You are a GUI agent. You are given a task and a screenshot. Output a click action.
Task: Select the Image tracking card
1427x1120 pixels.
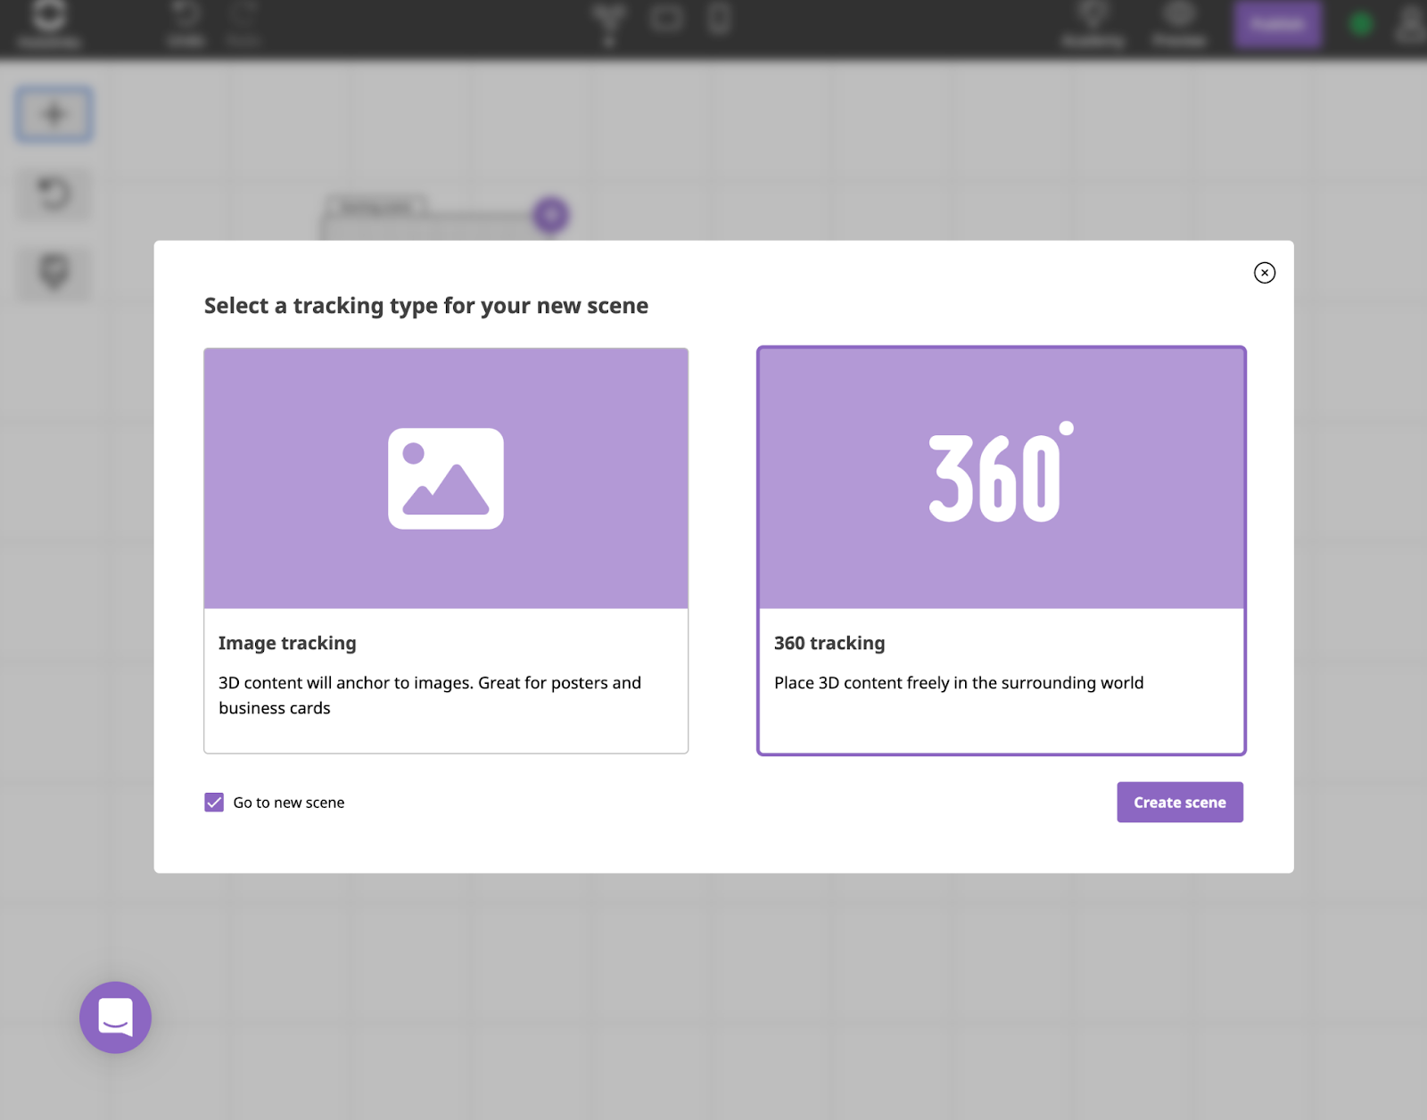(x=446, y=551)
